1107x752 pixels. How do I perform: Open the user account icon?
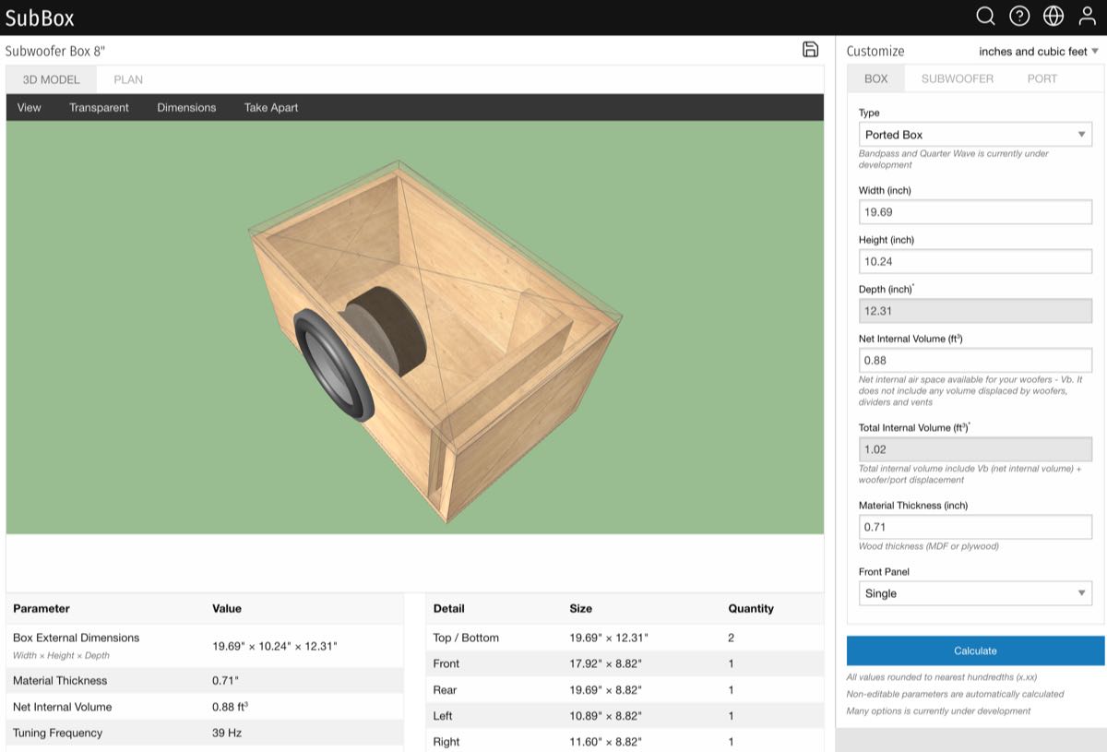point(1088,17)
